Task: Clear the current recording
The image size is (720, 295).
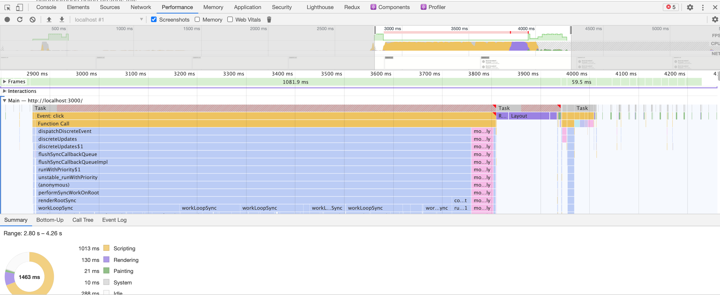Action: pyautogui.click(x=32, y=20)
